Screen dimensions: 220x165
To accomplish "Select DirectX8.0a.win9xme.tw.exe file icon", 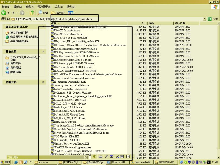I will [x=52, y=34].
